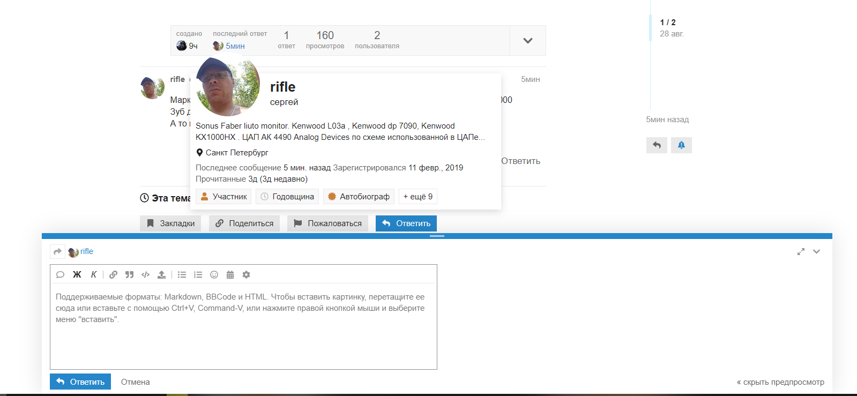
Task: Show more badges via ещё 9
Action: (x=418, y=197)
